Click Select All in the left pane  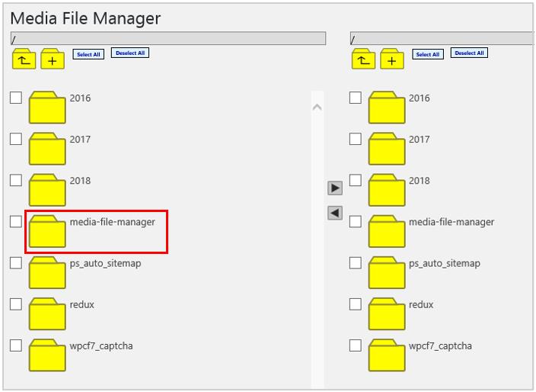[x=88, y=54]
